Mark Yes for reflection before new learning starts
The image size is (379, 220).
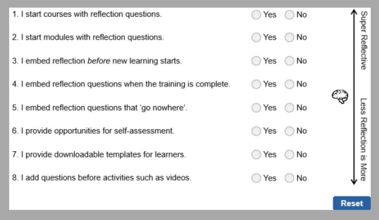pos(256,61)
